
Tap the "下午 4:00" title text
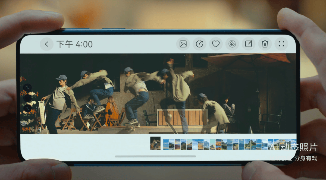point(74,44)
